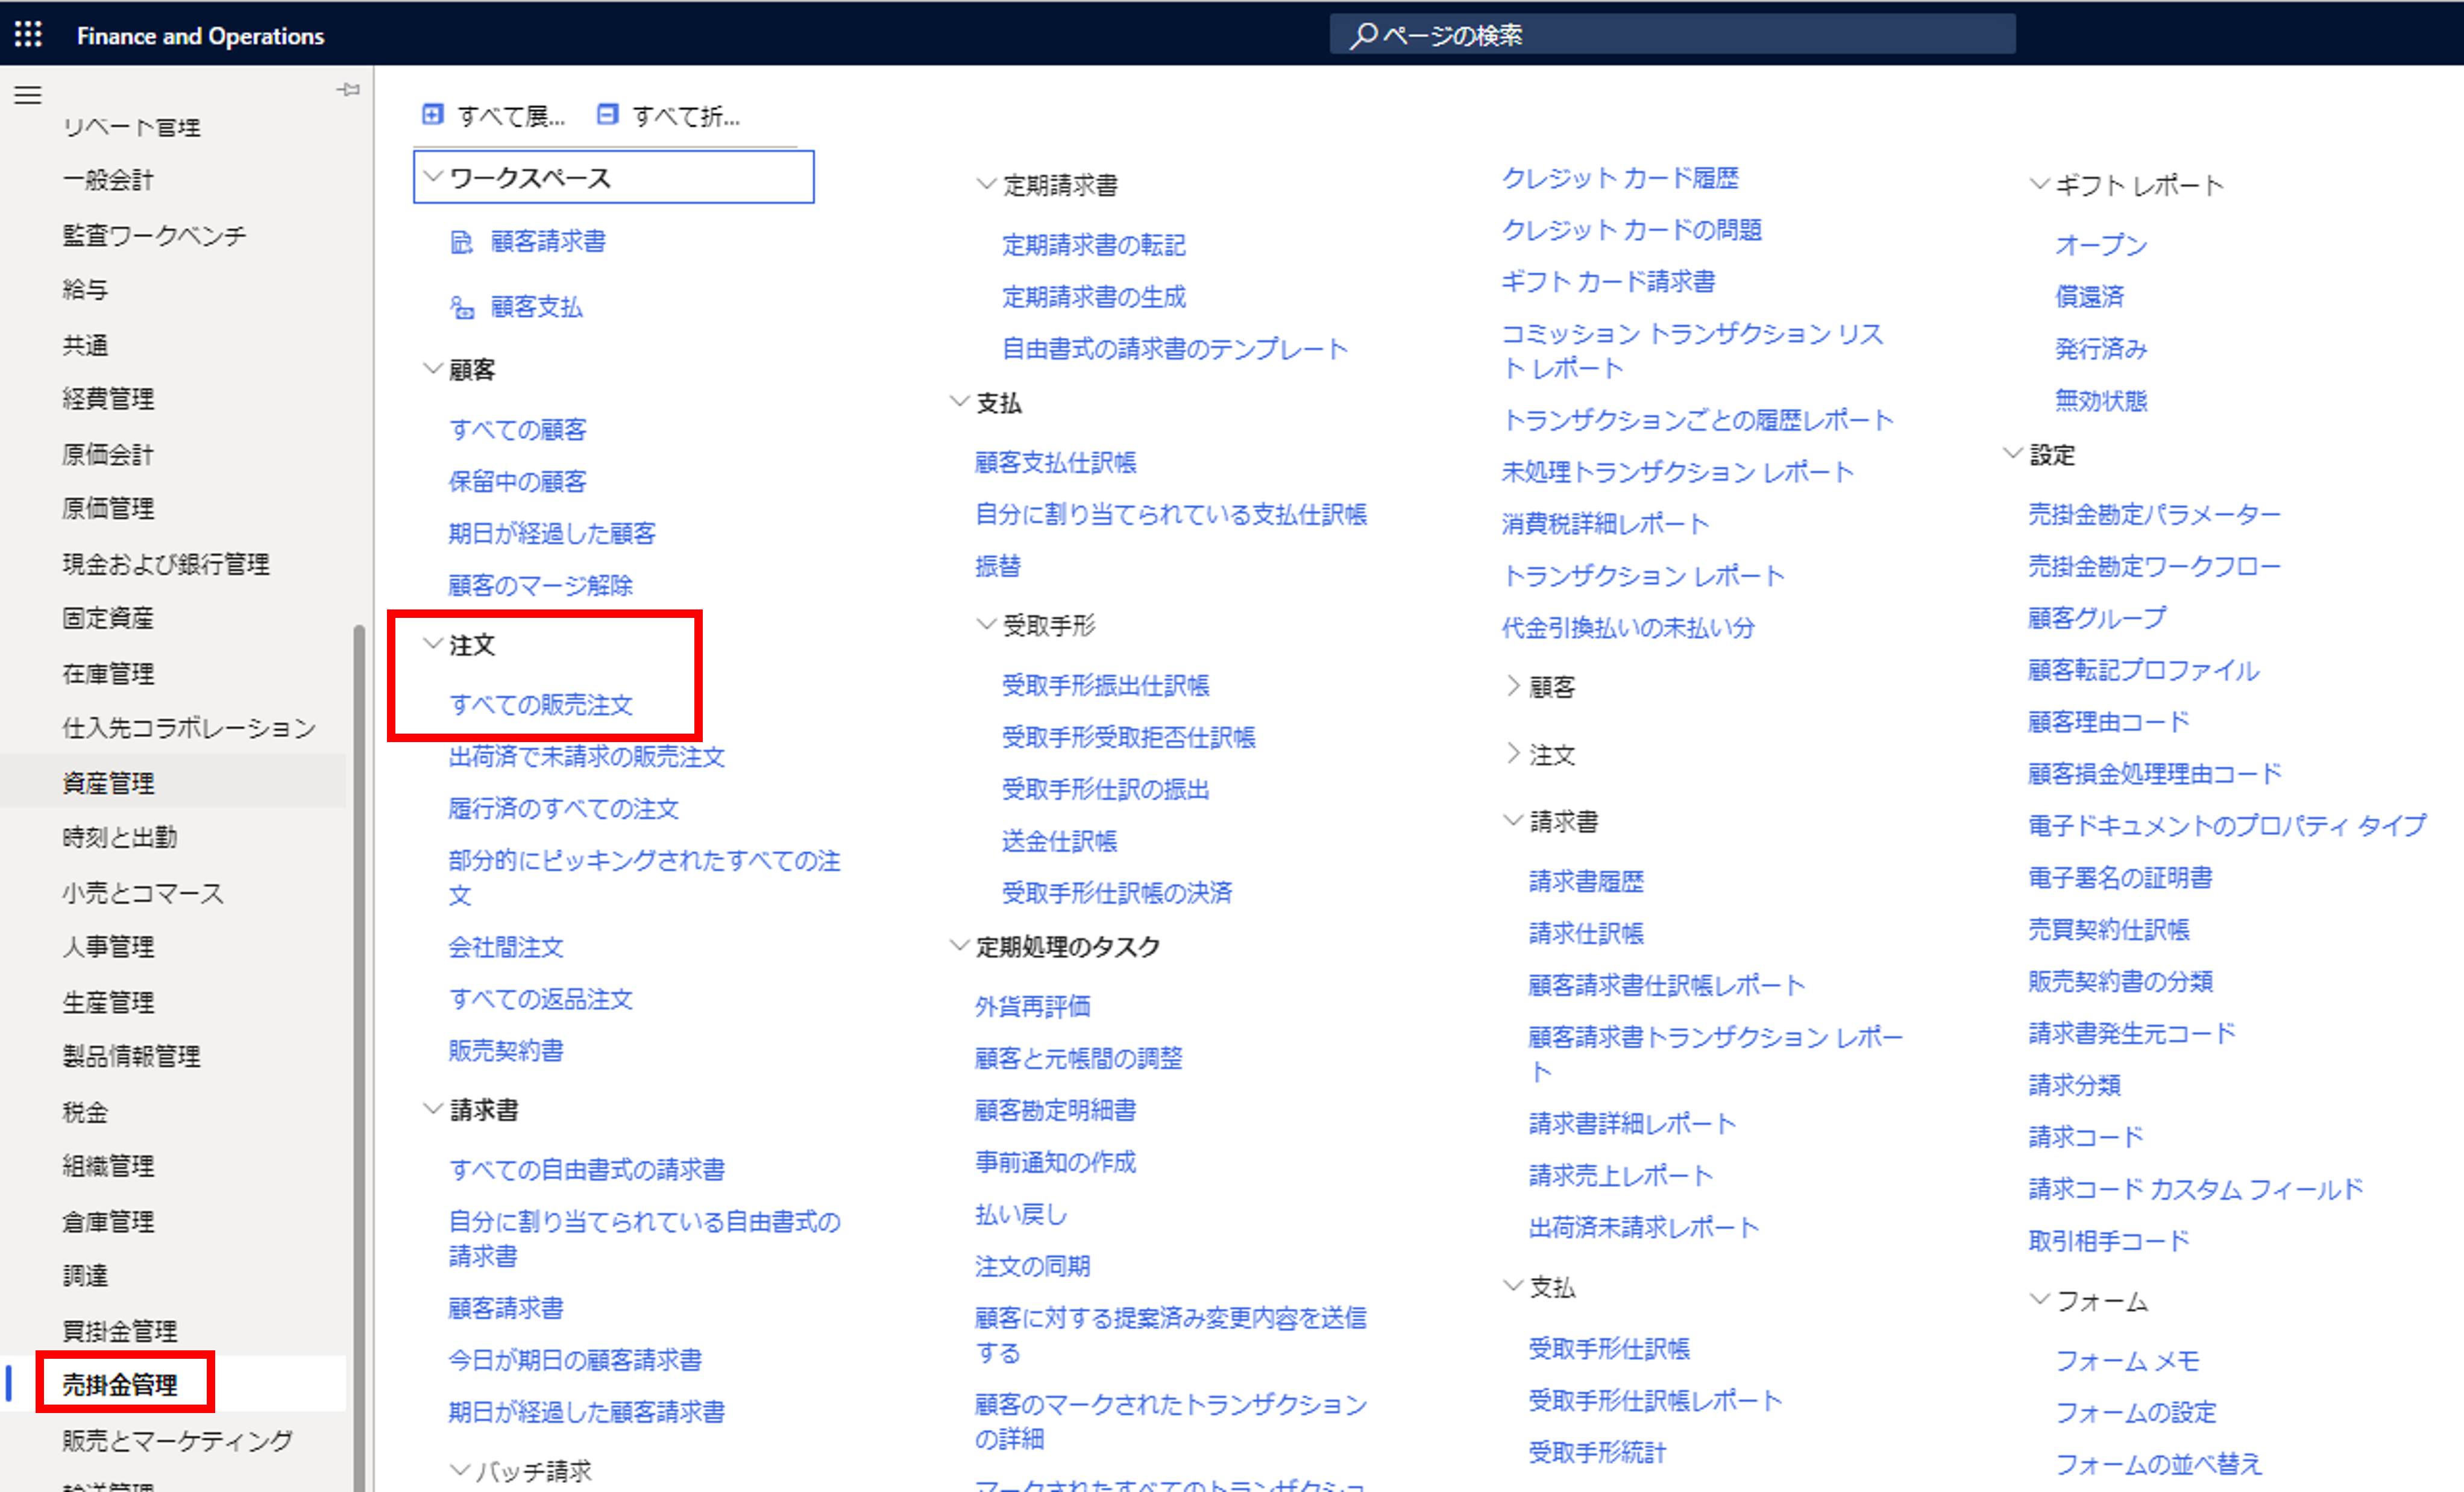
Task: Open すべての顧客 link
Action: tap(518, 430)
